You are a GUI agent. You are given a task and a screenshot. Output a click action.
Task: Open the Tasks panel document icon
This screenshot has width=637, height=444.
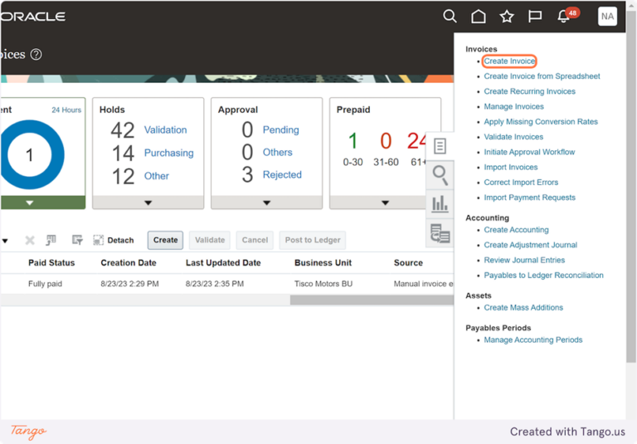point(440,146)
